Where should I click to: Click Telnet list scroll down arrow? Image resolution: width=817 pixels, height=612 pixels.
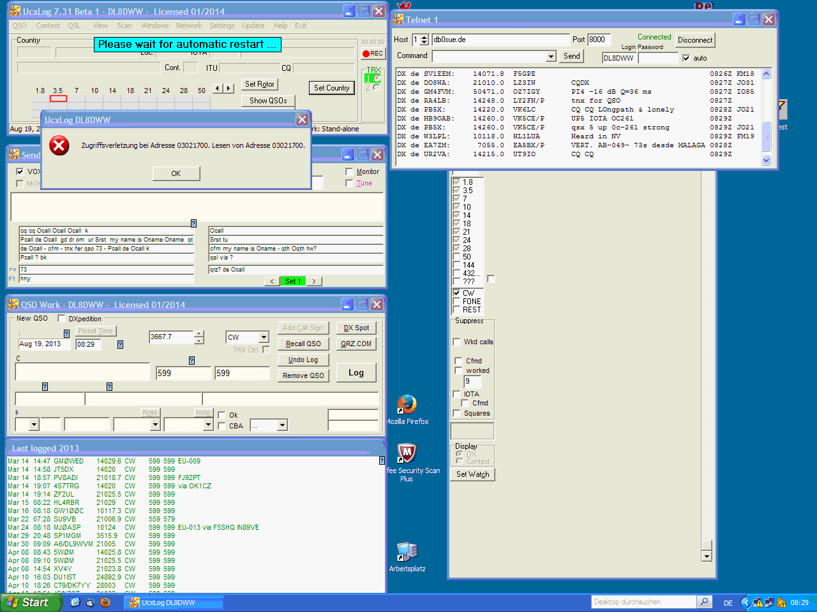(767, 161)
